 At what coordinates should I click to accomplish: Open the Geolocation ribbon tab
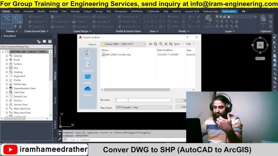click(x=229, y=11)
